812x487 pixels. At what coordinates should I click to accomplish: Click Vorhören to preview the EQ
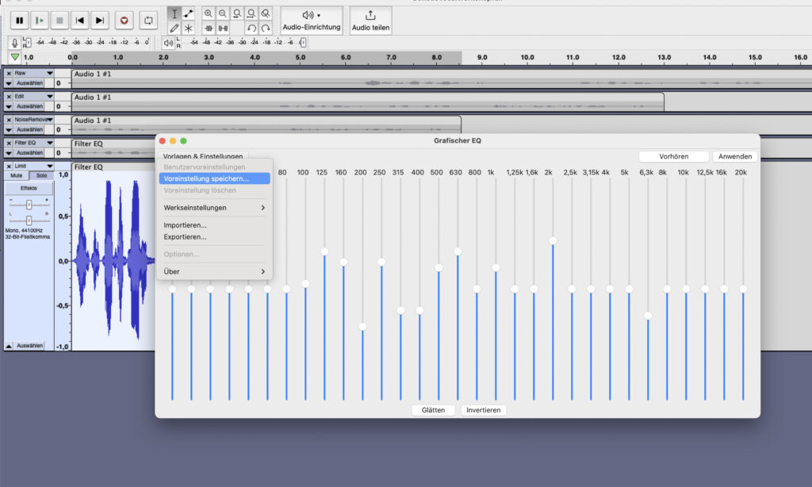pos(674,156)
